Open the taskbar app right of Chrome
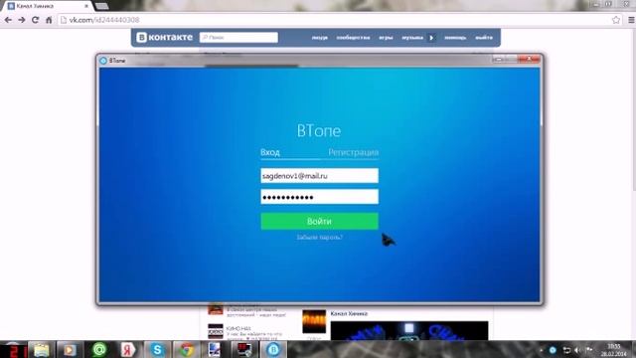Image resolution: width=636 pixels, height=358 pixels. [x=215, y=350]
